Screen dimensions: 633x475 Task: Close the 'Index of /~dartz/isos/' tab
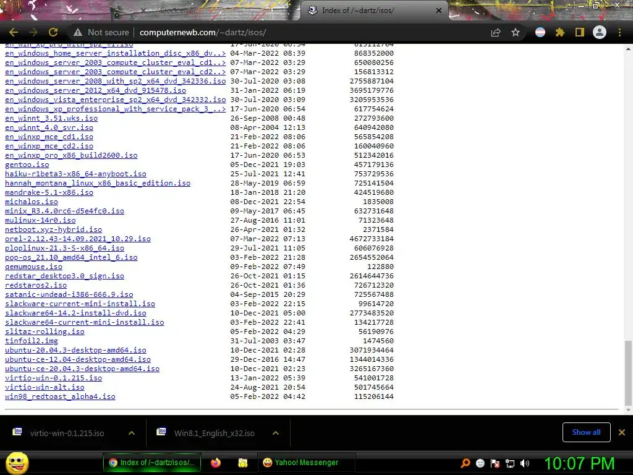[439, 11]
